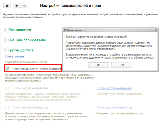Click the Настройки пользователей и прав title

point(70,5)
